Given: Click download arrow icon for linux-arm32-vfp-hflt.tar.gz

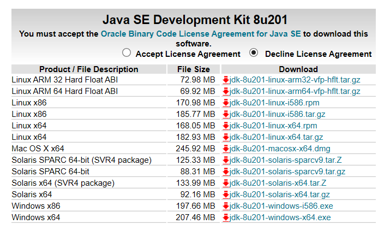Looking at the screenshot, I should coord(226,80).
